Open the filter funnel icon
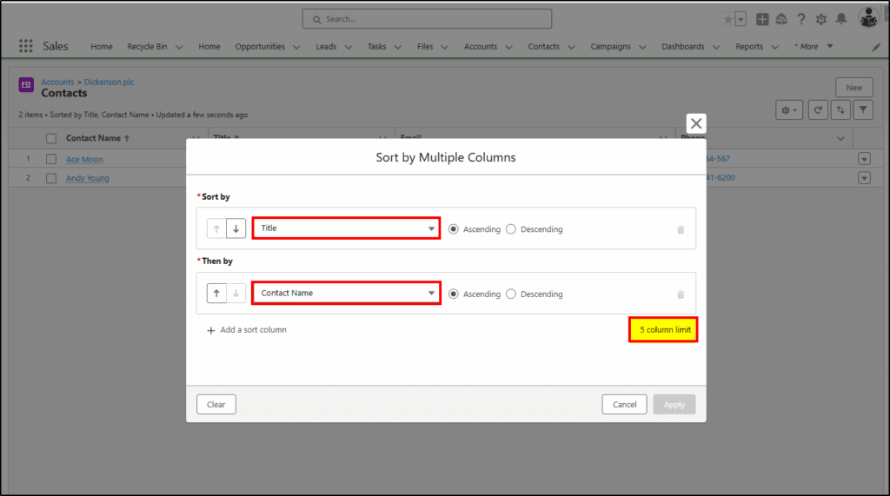This screenshot has width=890, height=496. pyautogui.click(x=863, y=110)
